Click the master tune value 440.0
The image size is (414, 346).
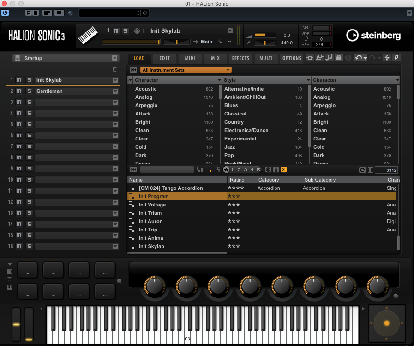click(x=287, y=43)
